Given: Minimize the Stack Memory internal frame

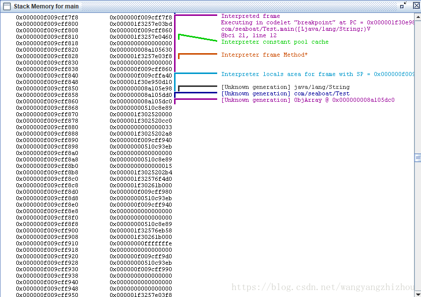Looking at the screenshot, I should pos(403,5).
